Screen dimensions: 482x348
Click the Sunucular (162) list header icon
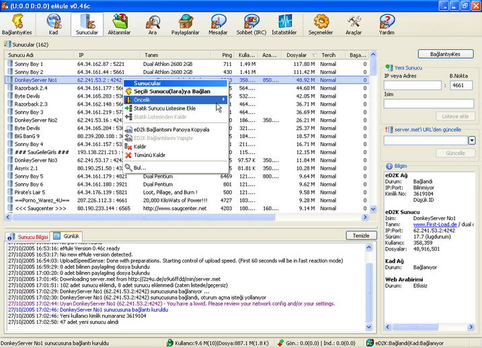click(7, 44)
